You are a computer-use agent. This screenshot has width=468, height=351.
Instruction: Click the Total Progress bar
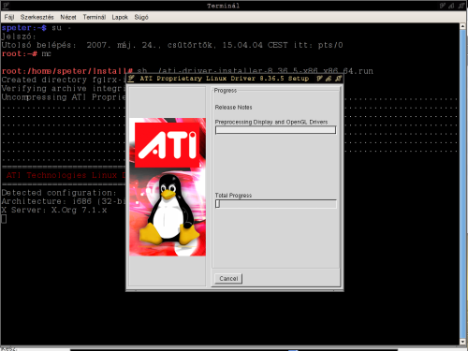coord(275,204)
